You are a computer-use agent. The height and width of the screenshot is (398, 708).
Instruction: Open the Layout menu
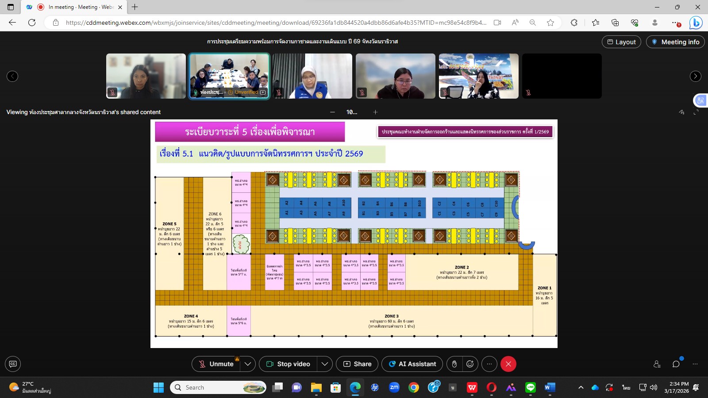(621, 42)
